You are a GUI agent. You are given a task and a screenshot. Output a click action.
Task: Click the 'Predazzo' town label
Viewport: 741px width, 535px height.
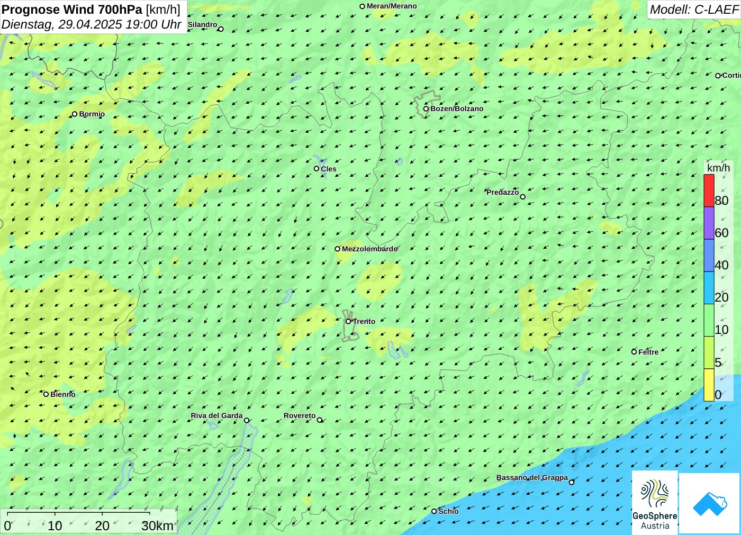pos(503,192)
